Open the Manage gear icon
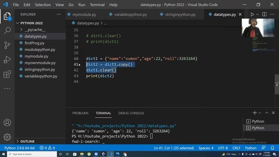Screen dimensions: 279x157 7,137
